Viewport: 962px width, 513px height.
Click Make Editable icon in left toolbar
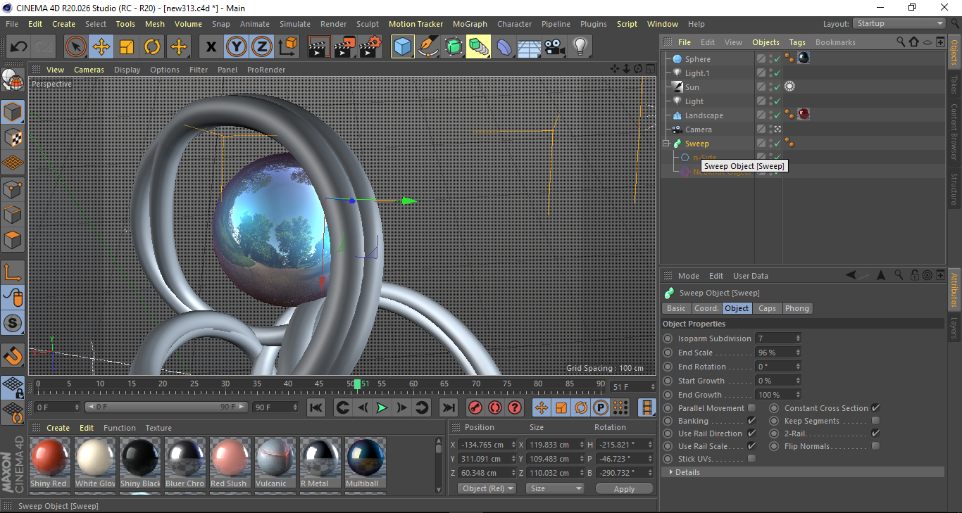coord(13,81)
